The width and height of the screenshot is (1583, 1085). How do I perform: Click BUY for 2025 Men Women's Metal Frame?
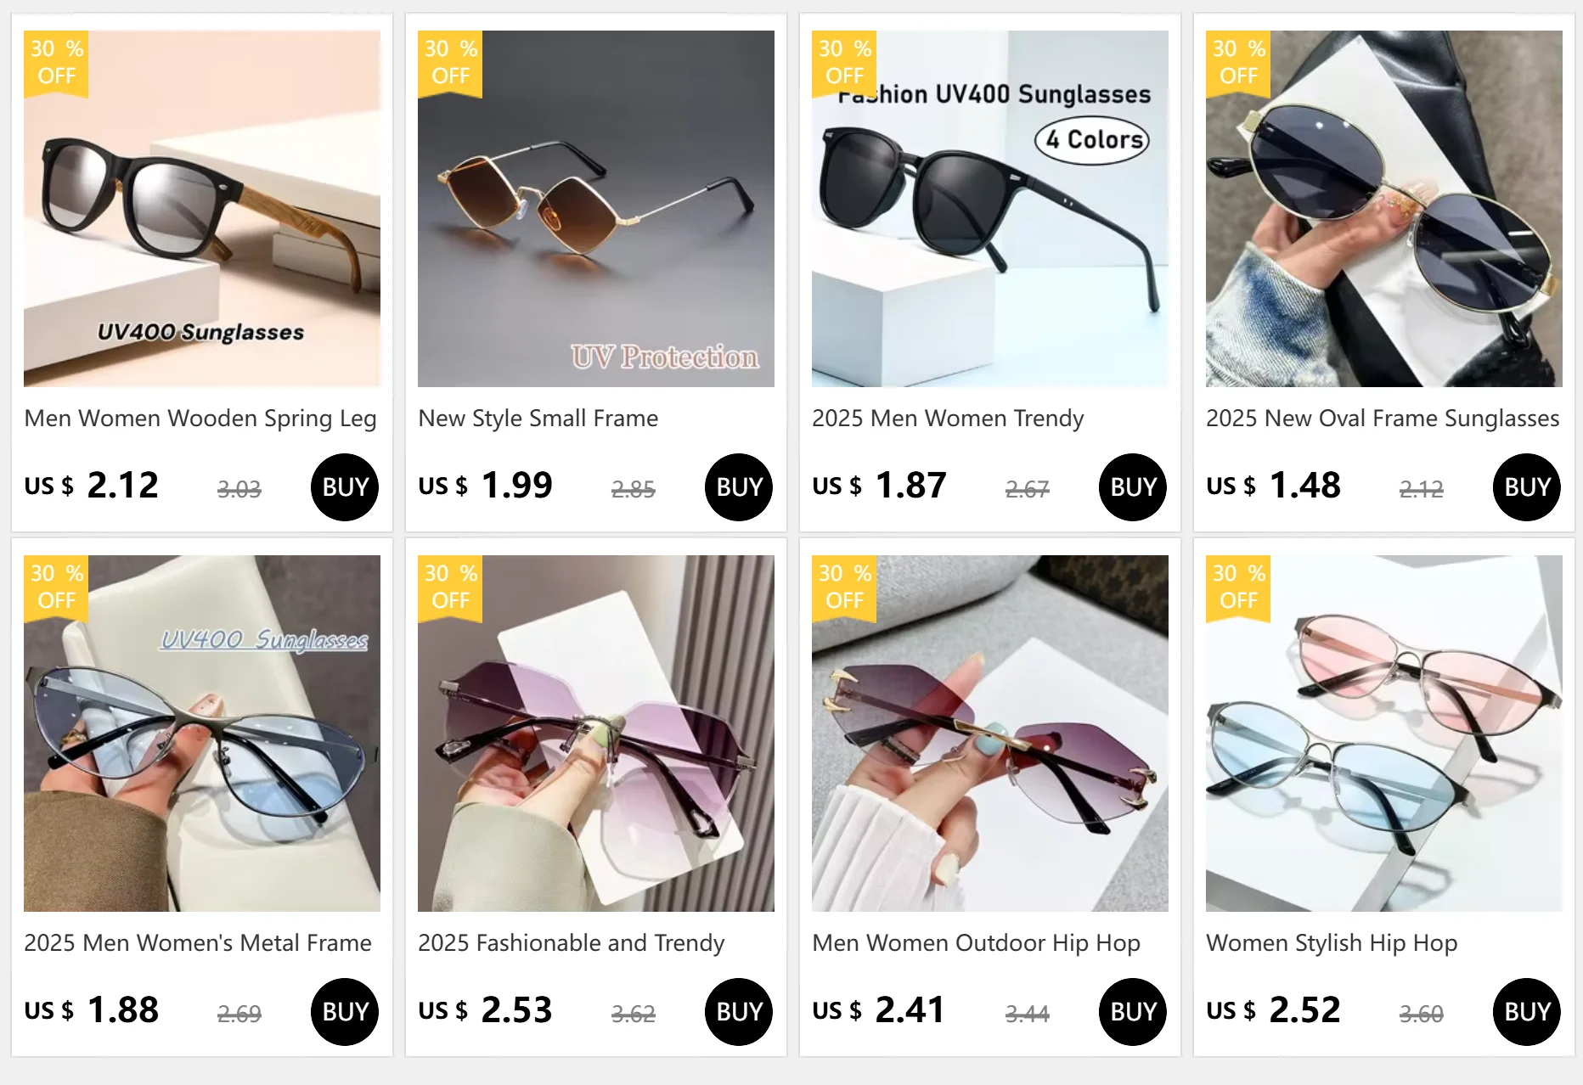click(x=345, y=1012)
